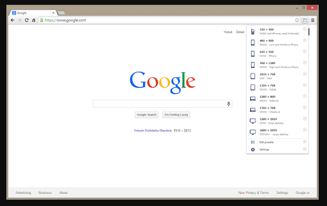
Task: Select the 480 × 800 WVGA preset
Action: [x=277, y=43]
